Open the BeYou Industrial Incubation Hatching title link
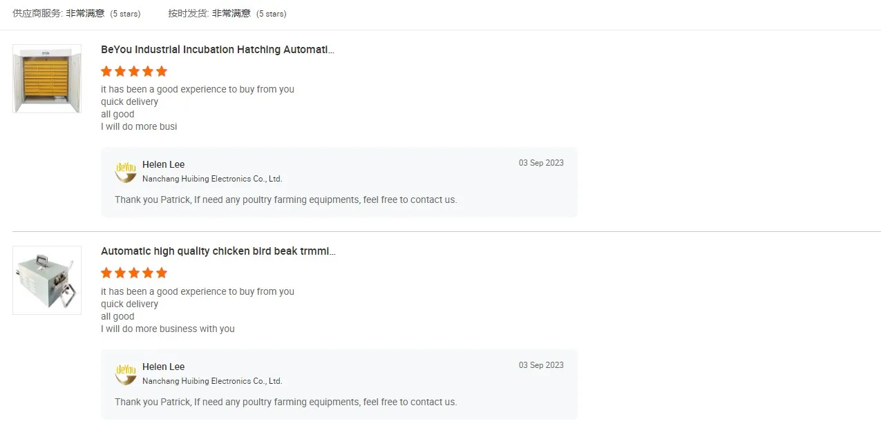The height and width of the screenshot is (428, 881). (x=218, y=50)
